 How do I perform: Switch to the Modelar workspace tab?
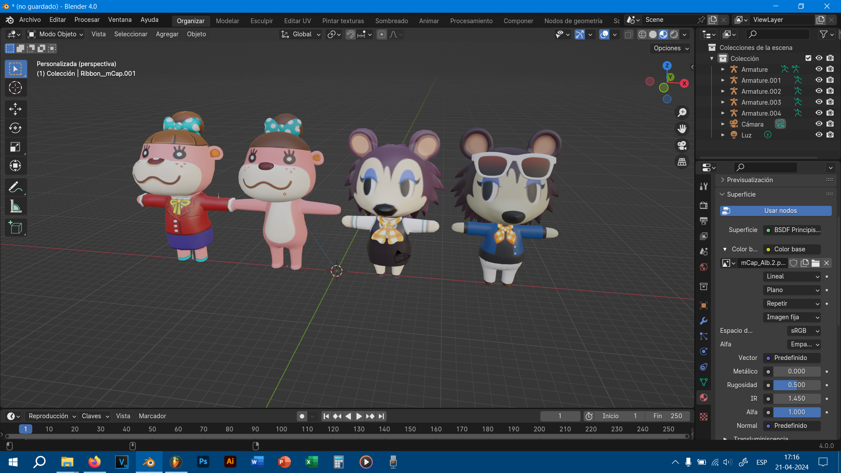pos(227,21)
